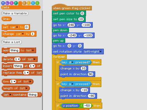Open the key a dropdown in the if block

(x=71, y=84)
